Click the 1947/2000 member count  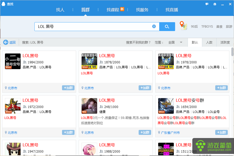[35, 151]
